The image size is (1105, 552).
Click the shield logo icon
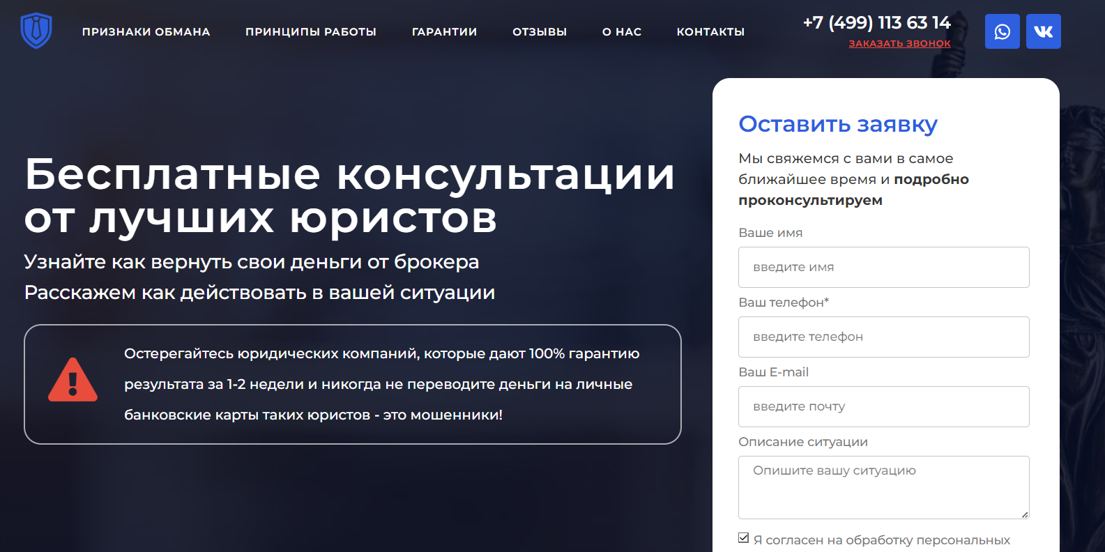pos(36,31)
